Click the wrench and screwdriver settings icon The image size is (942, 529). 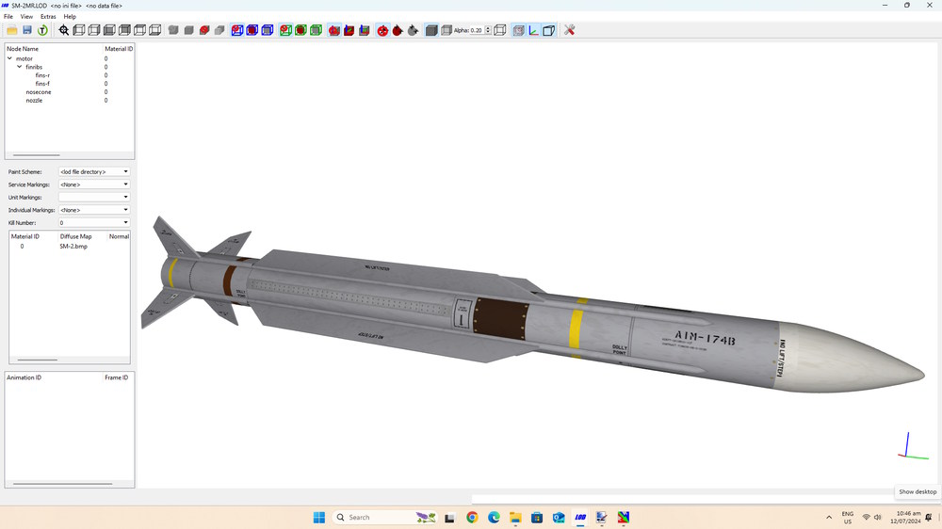569,30
